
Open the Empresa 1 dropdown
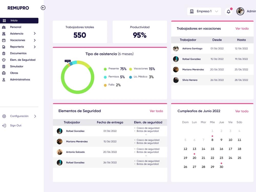coord(204,11)
